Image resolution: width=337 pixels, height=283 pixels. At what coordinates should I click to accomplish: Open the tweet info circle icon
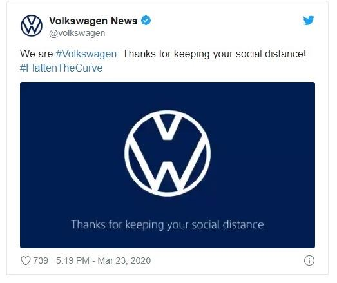point(309,260)
